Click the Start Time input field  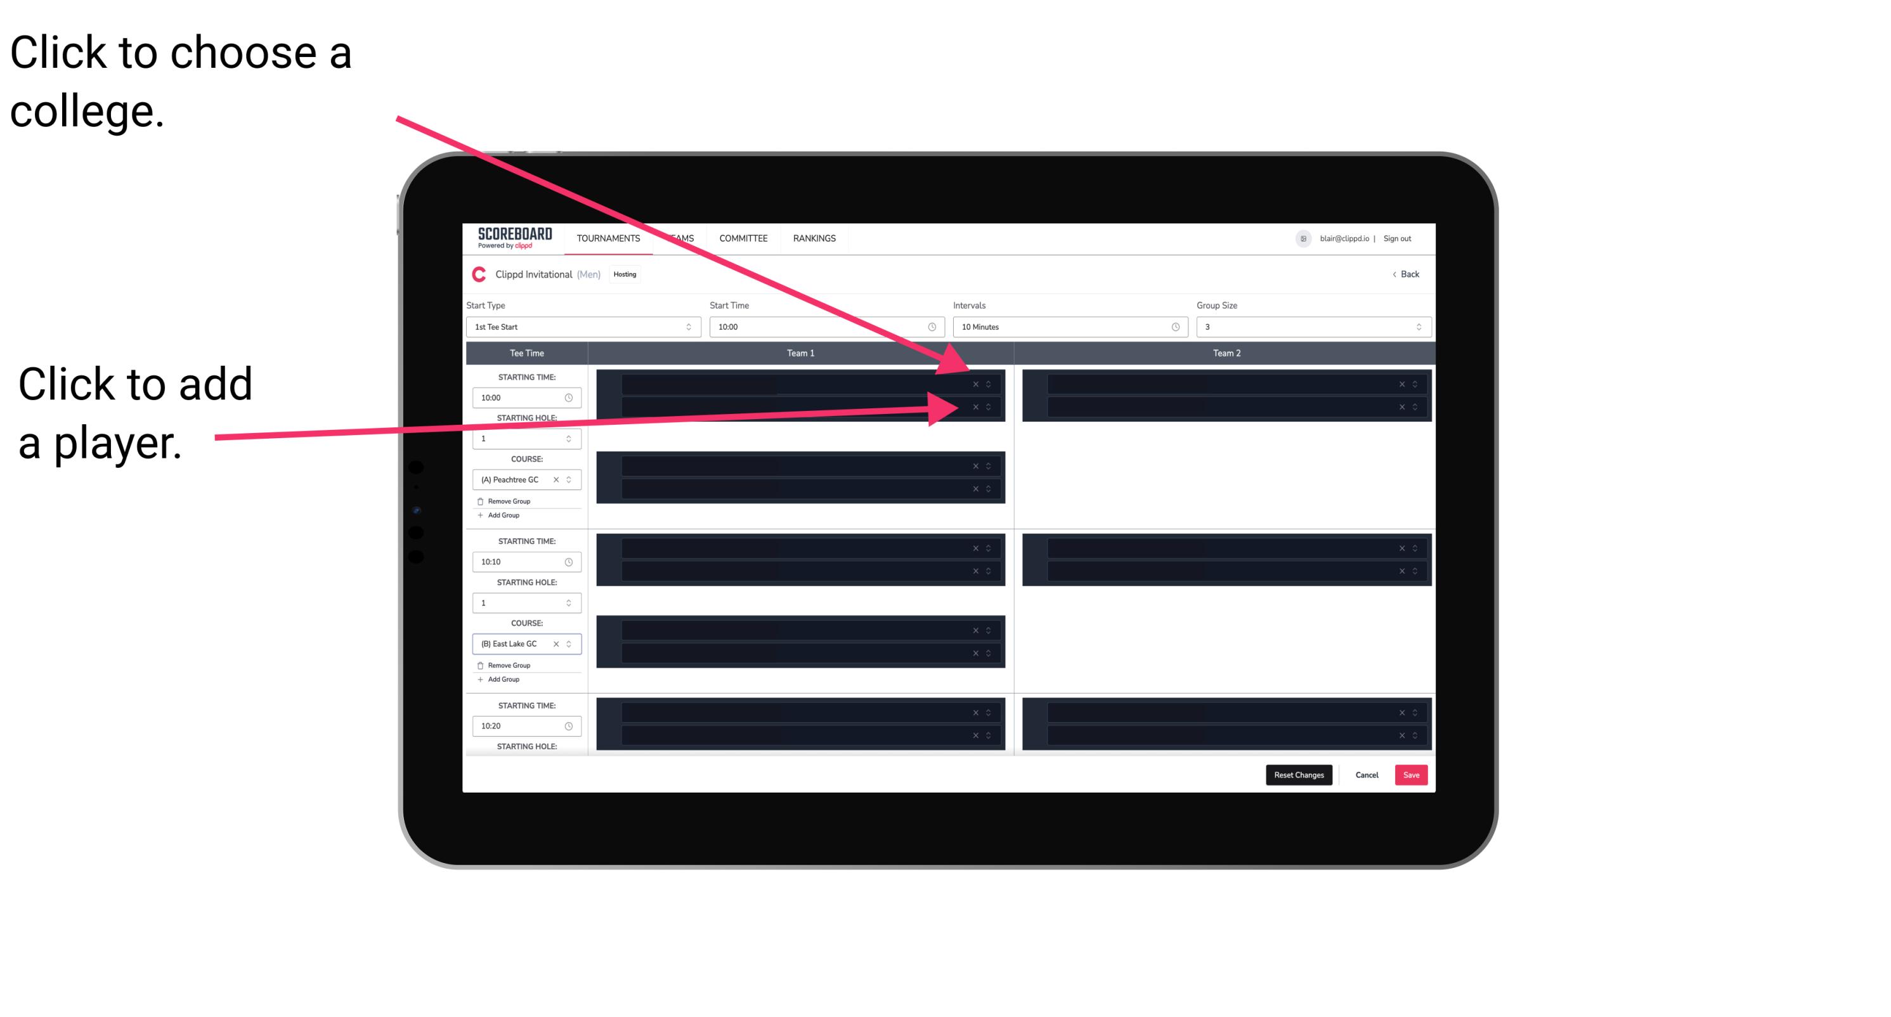(826, 327)
